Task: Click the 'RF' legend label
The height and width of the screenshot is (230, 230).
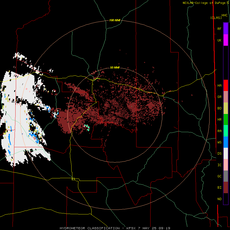Action: coord(220,29)
